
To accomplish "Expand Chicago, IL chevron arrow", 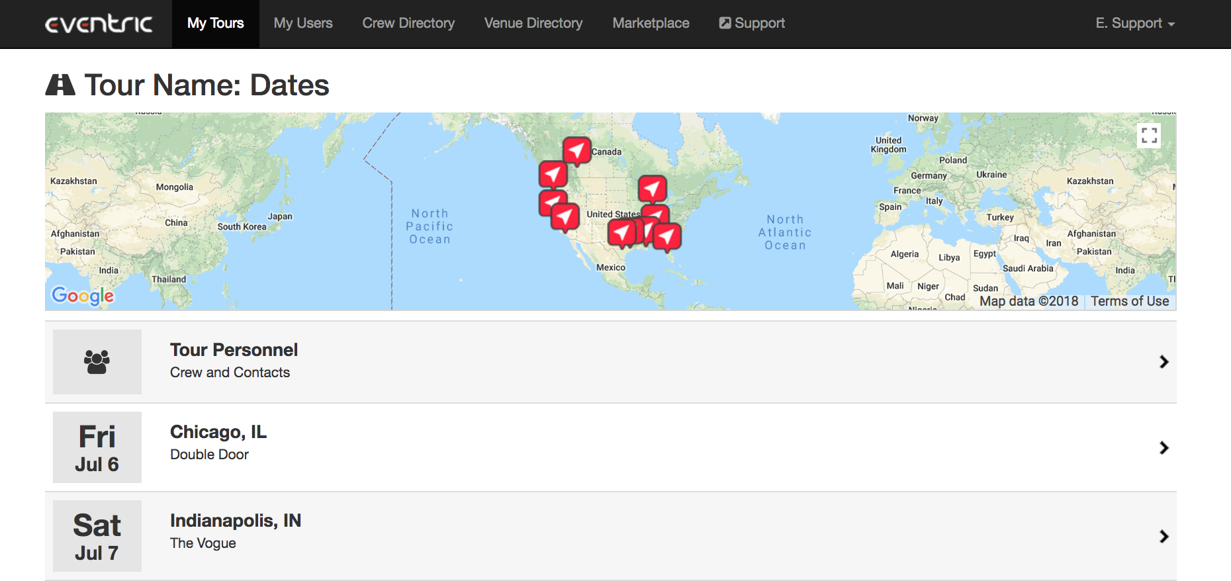I will [x=1164, y=448].
